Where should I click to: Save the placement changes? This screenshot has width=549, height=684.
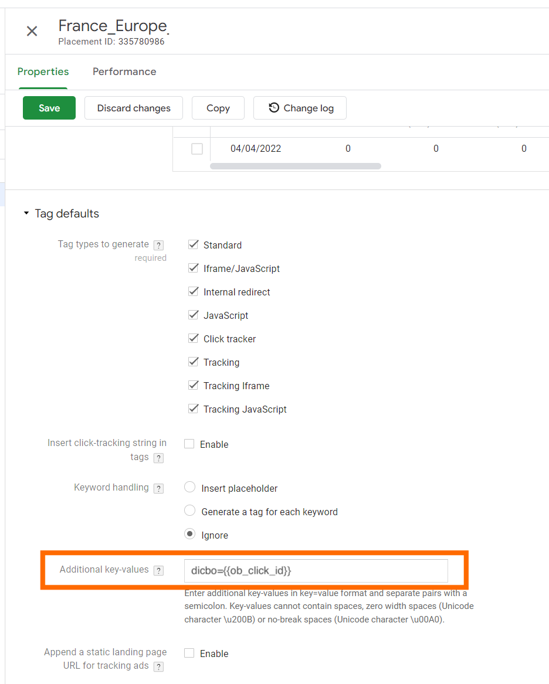coord(49,108)
